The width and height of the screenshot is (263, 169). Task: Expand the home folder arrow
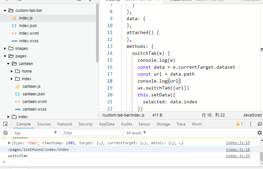pyautogui.click(x=12, y=71)
